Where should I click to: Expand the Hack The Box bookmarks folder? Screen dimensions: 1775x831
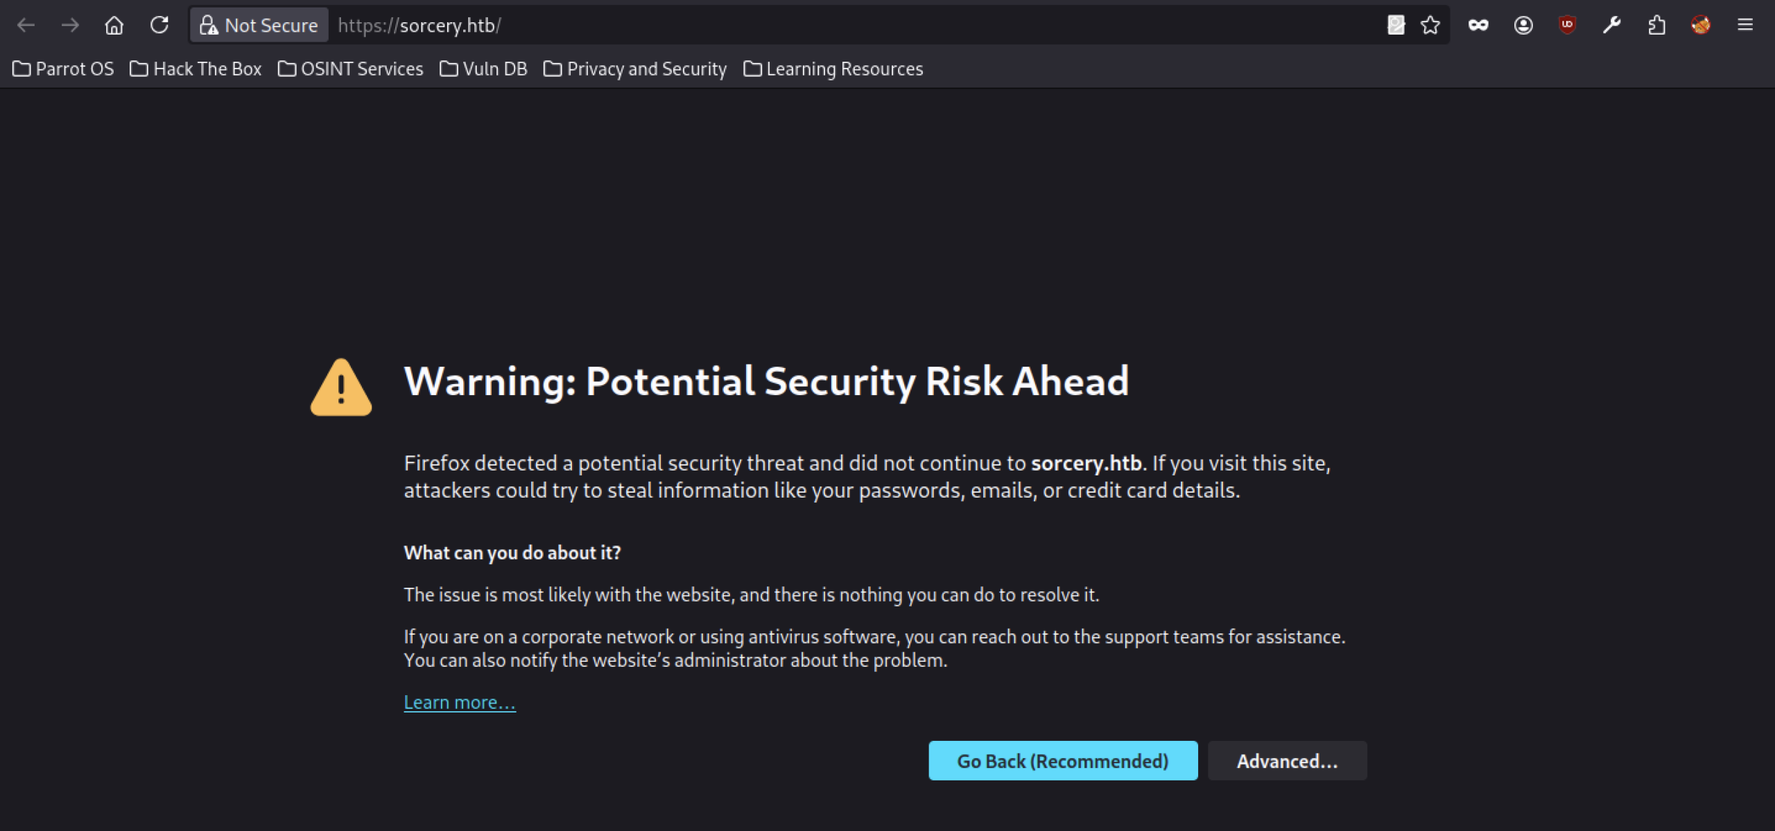click(x=196, y=69)
